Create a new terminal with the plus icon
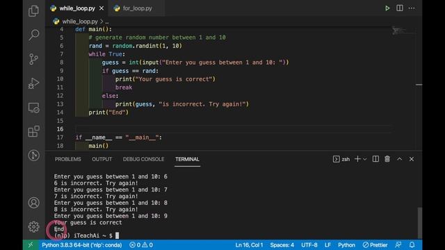The width and height of the screenshot is (445, 250). (x=357, y=159)
